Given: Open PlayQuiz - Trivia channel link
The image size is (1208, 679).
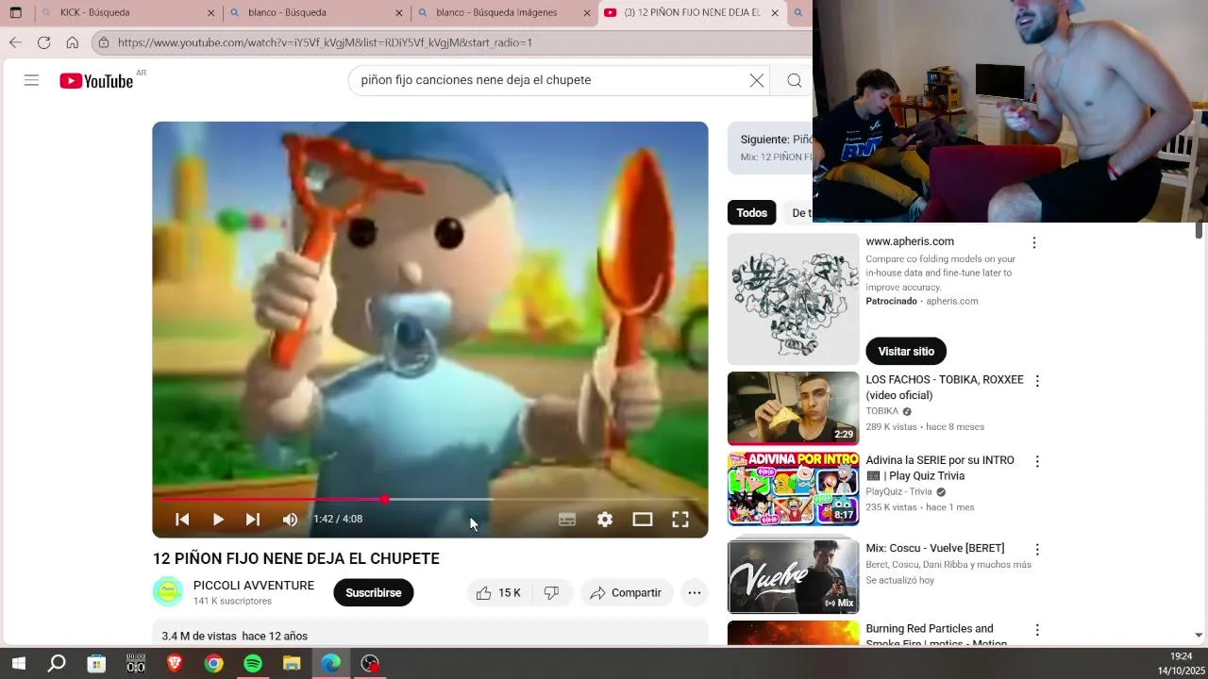Looking at the screenshot, I should coord(898,491).
